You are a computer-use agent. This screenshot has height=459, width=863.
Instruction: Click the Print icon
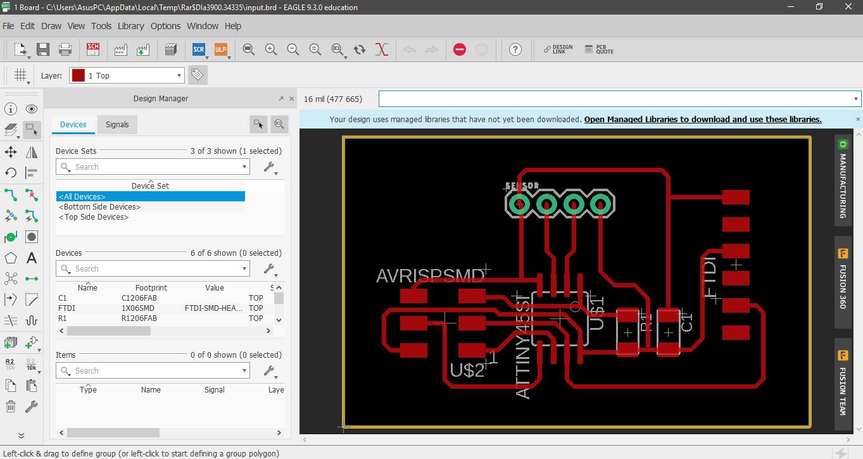(65, 49)
